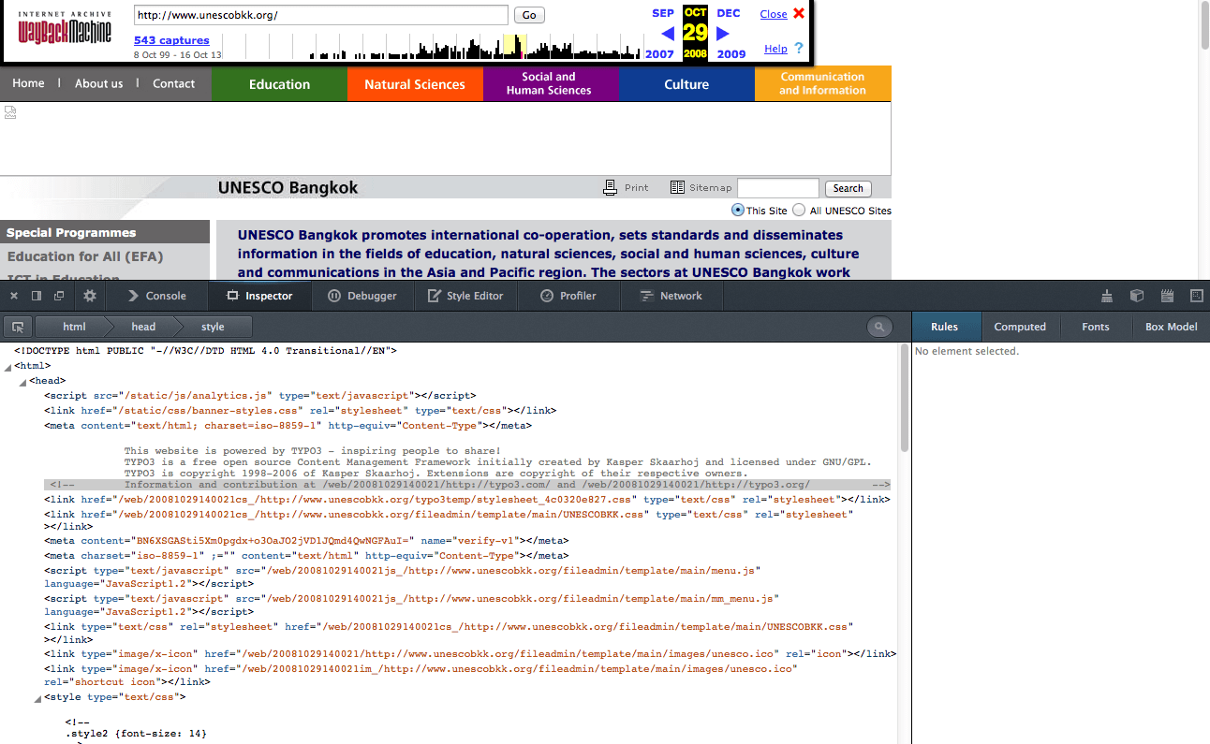Switch to the Debugger tab
Viewport: 1210px width, 744px height.
click(362, 296)
